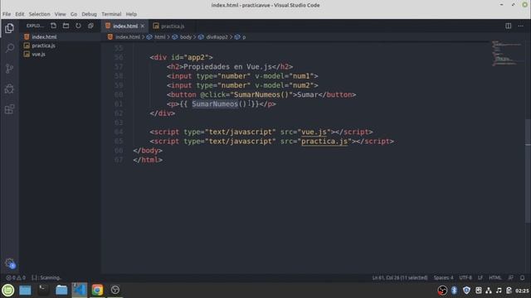Click the Bluetooth tray icon
The image size is (531, 298).
(x=454, y=291)
